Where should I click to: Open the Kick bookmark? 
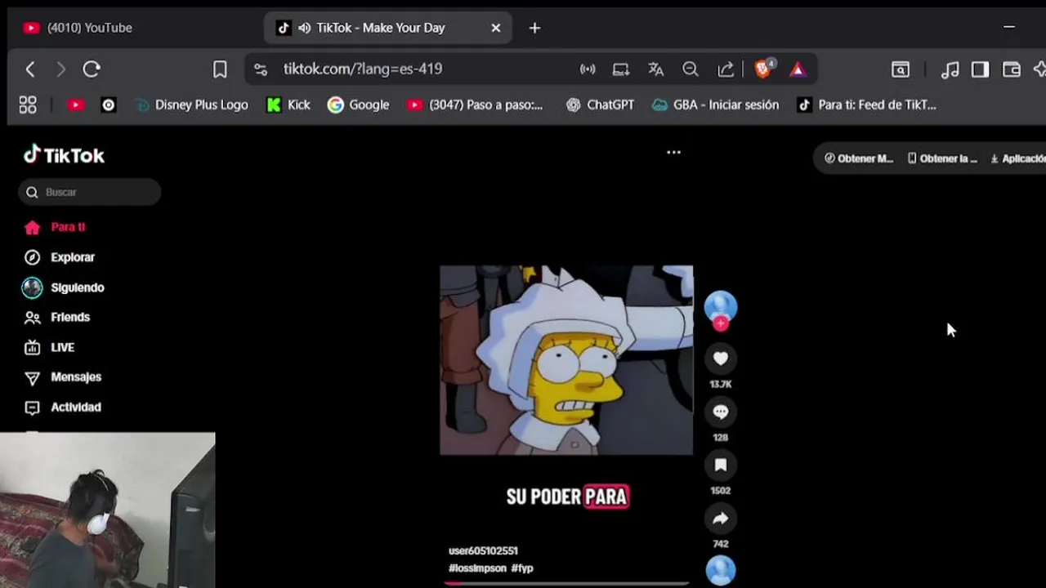point(288,105)
